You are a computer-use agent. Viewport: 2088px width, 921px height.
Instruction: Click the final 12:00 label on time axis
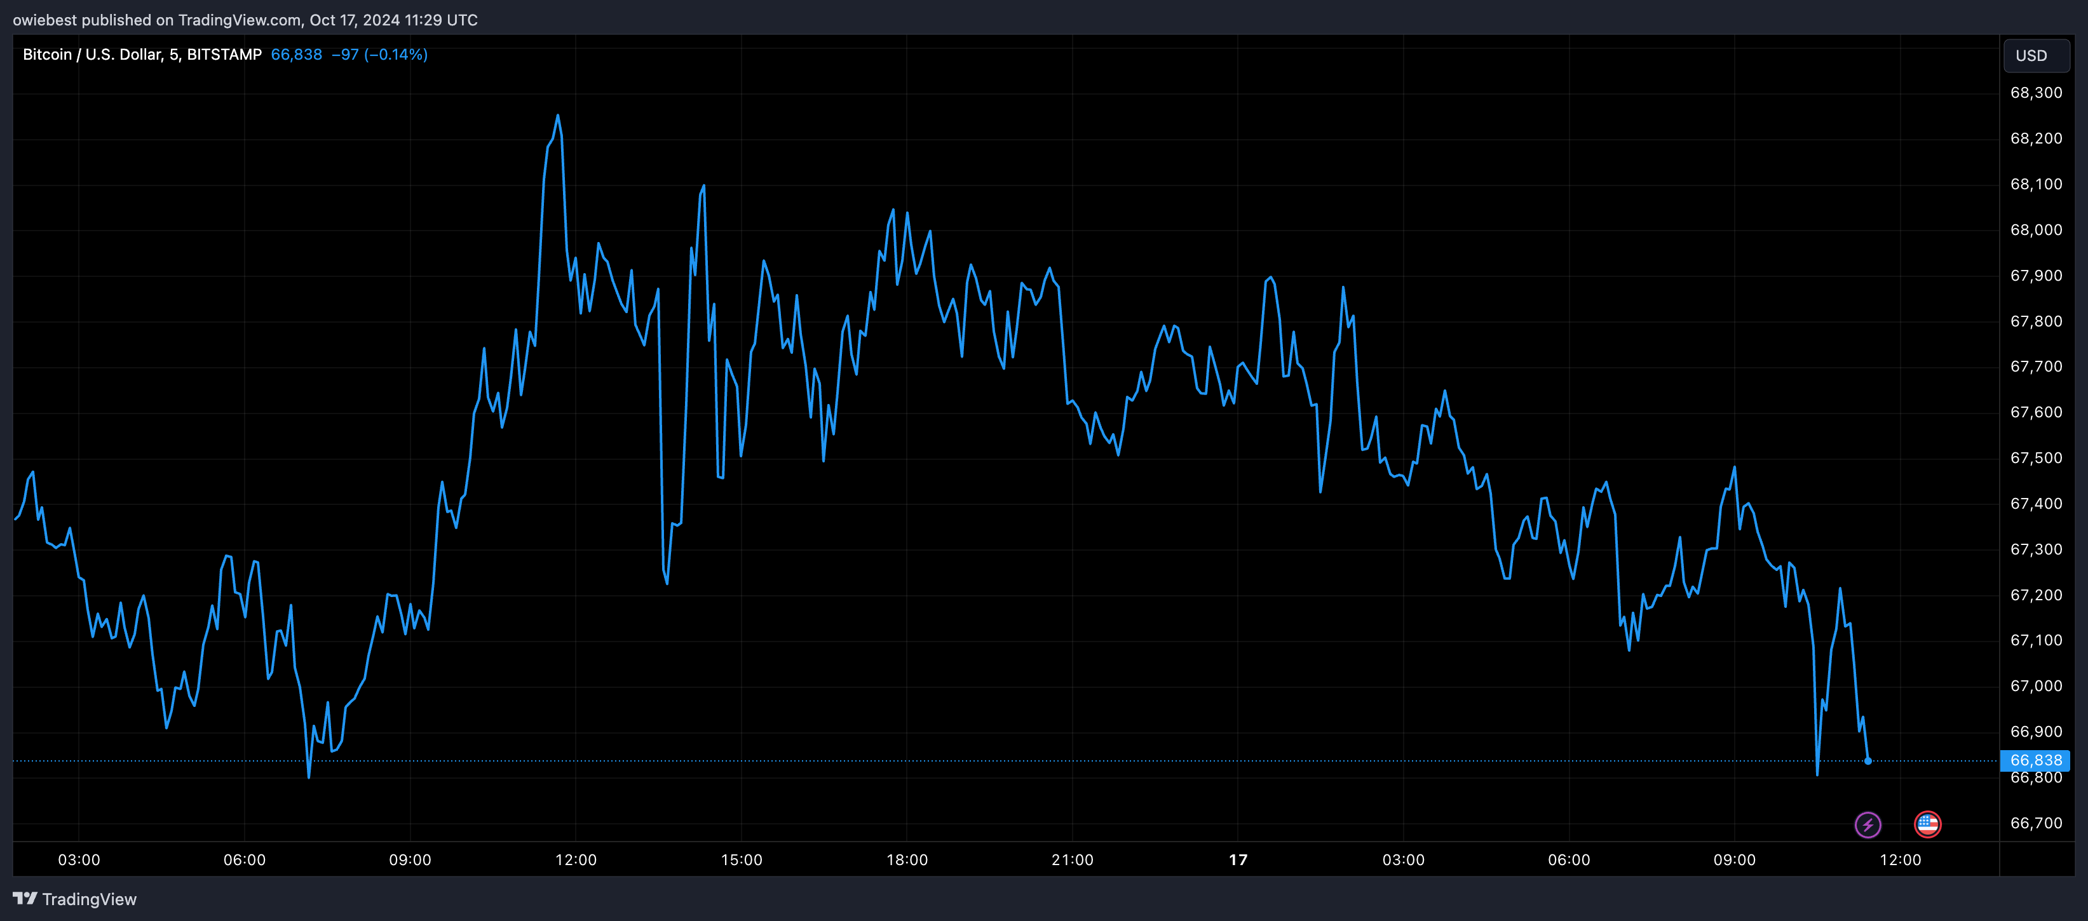(1900, 859)
